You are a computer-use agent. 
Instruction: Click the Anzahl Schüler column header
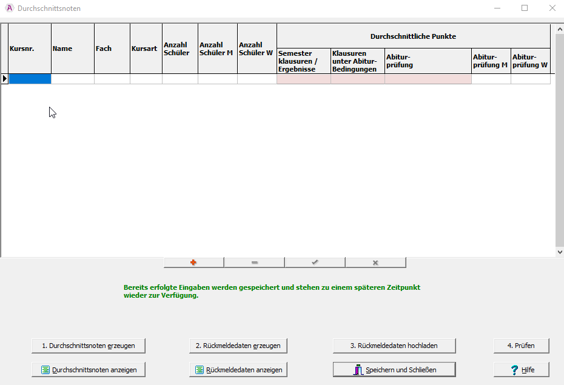180,49
